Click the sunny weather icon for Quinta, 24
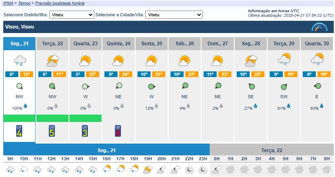 coord(118,61)
